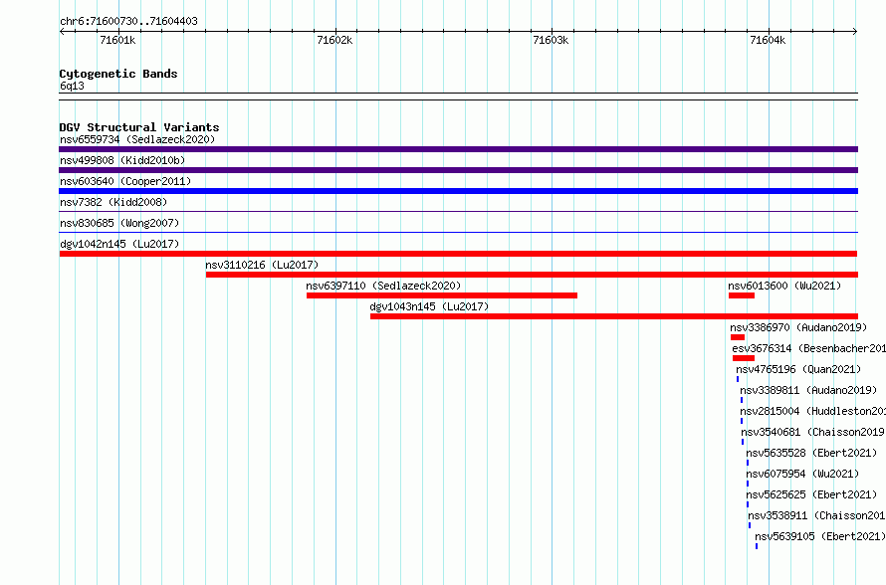The image size is (886, 585).
Task: Click the nsv3110216 red variant bar
Action: pos(532,275)
